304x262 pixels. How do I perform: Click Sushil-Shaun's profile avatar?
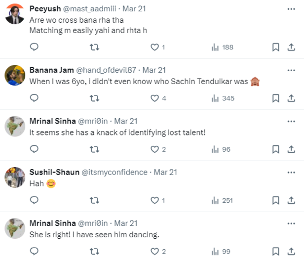(15, 177)
